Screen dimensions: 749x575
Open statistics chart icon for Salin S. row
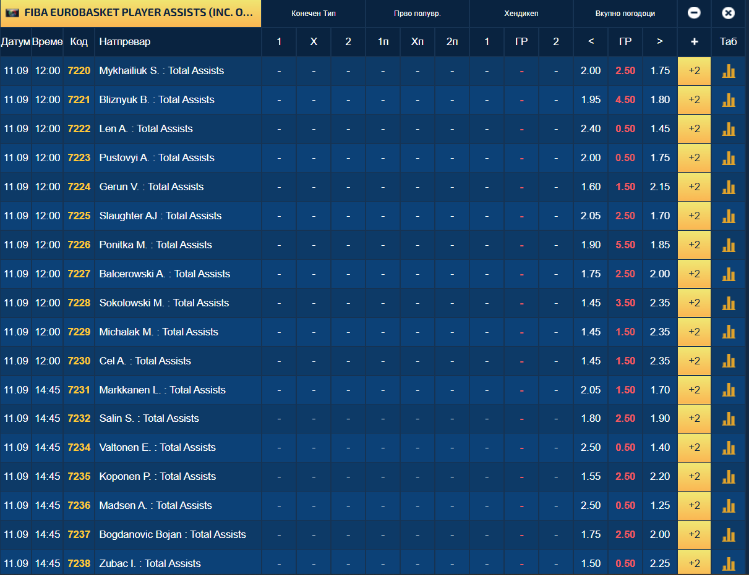coord(729,419)
